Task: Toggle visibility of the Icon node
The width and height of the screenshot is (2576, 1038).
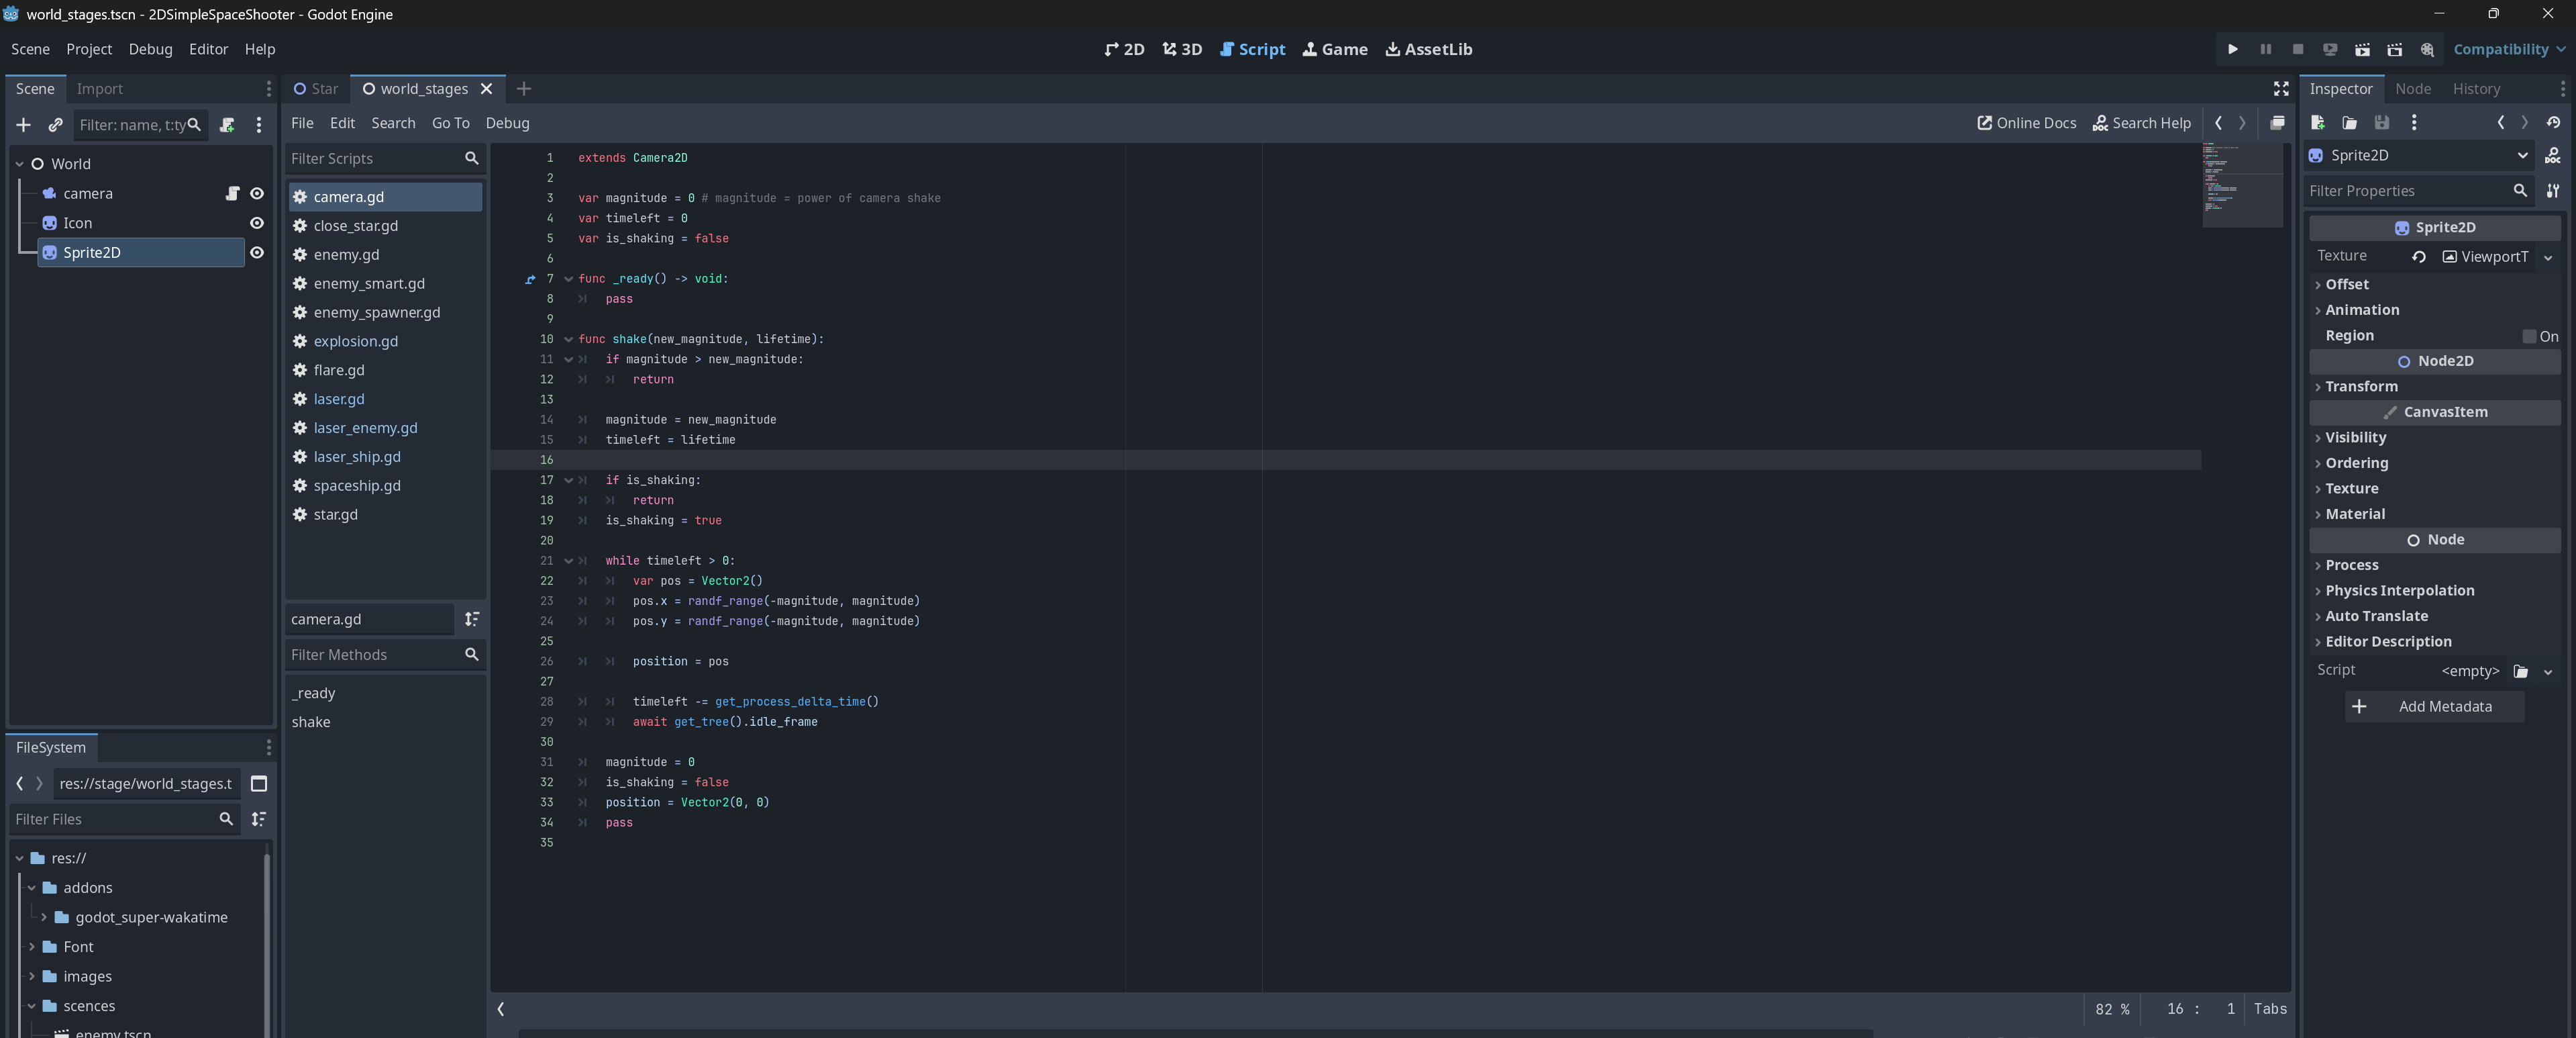Action: (x=257, y=223)
